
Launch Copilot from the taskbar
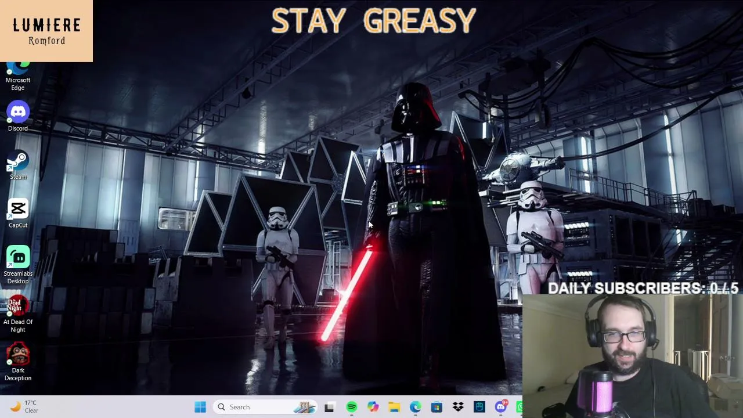tap(373, 407)
